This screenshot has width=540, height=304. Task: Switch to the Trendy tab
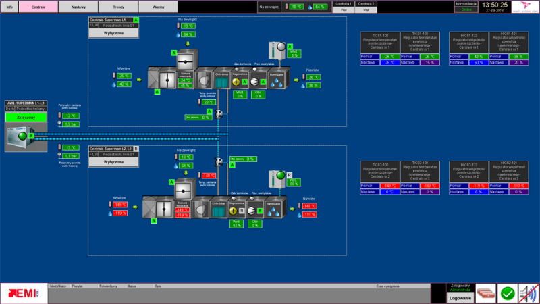point(118,7)
